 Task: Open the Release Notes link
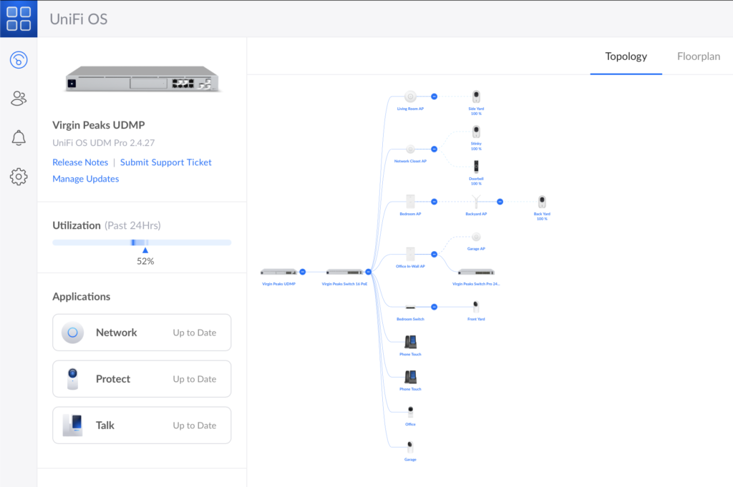tap(80, 162)
